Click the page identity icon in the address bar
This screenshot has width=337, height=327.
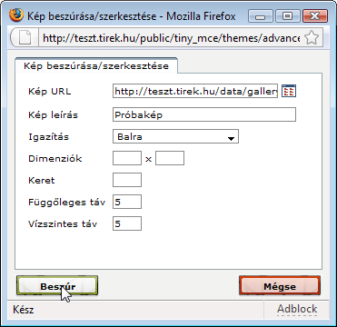[25, 38]
